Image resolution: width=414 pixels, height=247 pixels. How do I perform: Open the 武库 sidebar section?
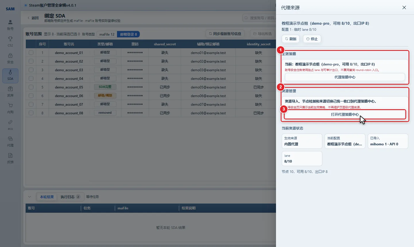10,92
